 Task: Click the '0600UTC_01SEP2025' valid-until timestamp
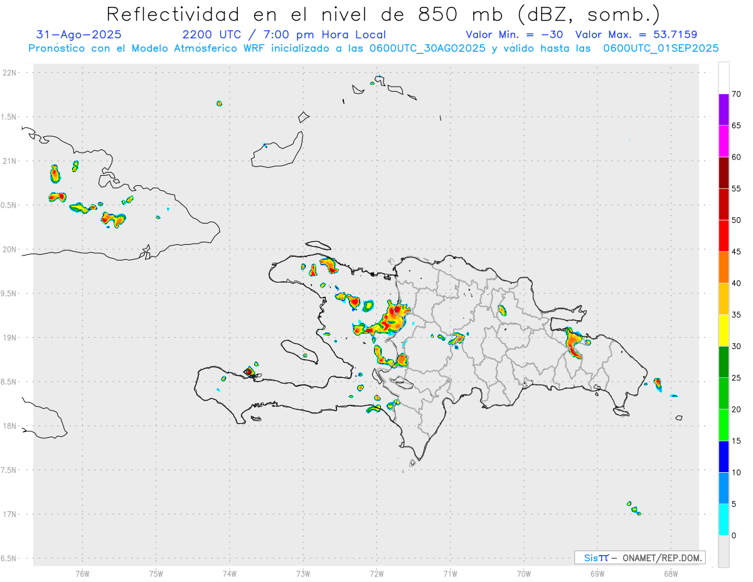(661, 48)
